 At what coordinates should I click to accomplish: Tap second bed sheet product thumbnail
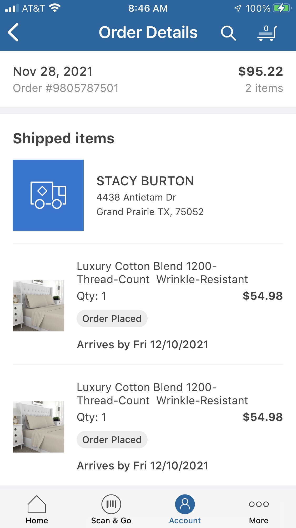(x=38, y=427)
